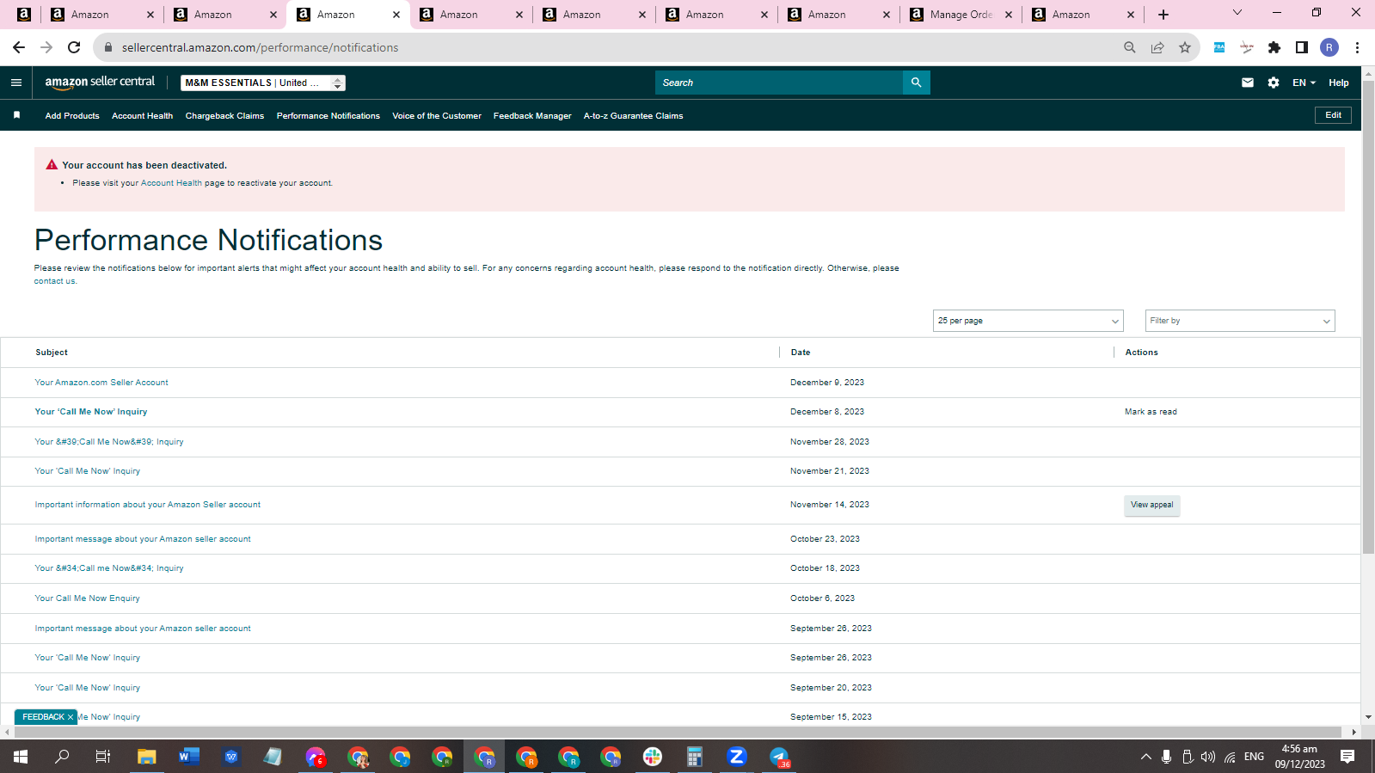
Task: Click the taskbar search icon
Action: [x=62, y=757]
